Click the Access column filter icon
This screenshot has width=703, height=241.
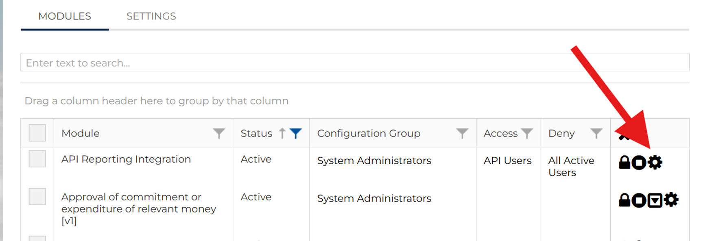(x=527, y=133)
